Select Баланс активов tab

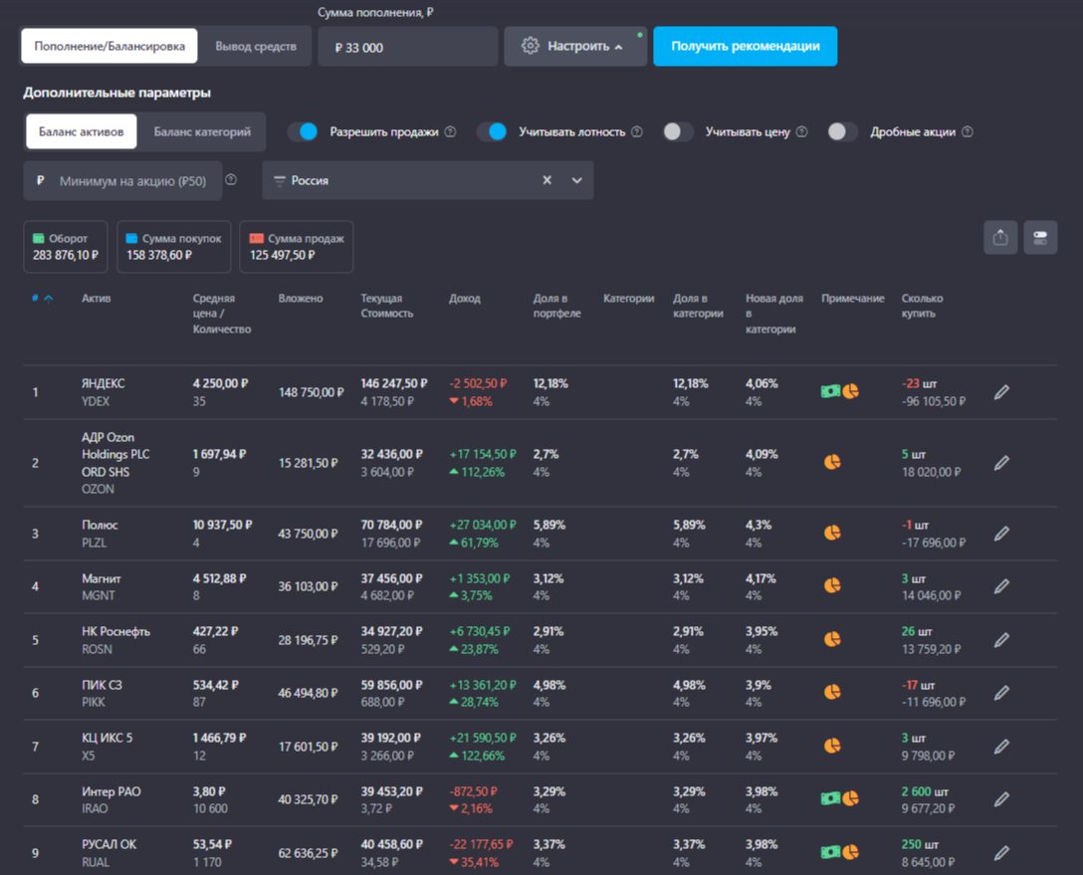click(x=81, y=132)
